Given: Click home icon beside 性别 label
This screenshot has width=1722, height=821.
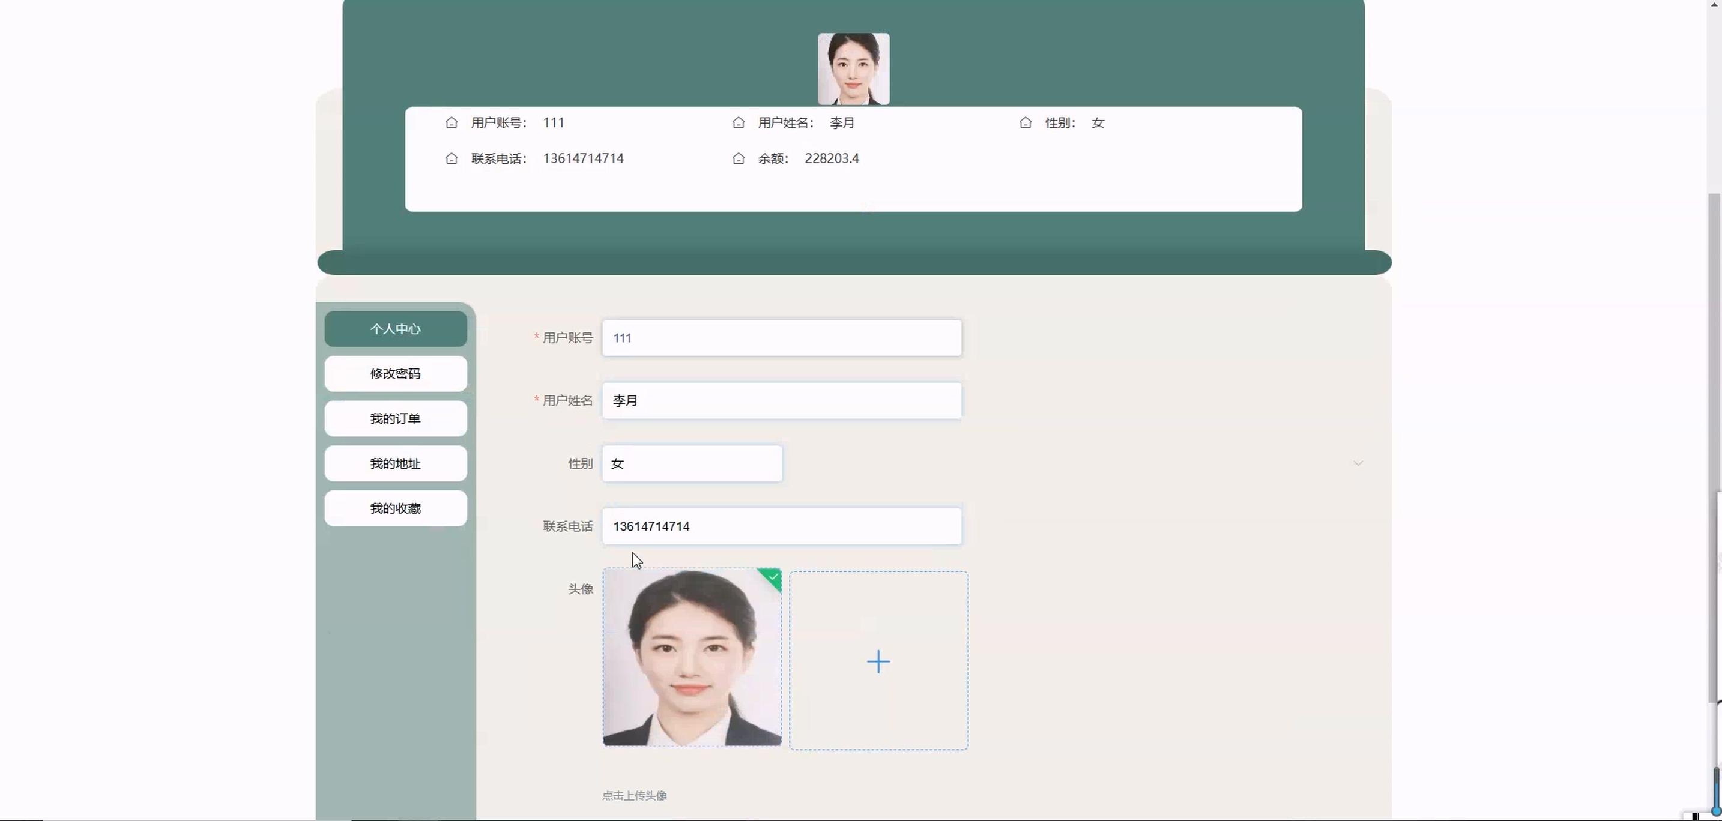Looking at the screenshot, I should click(1026, 123).
